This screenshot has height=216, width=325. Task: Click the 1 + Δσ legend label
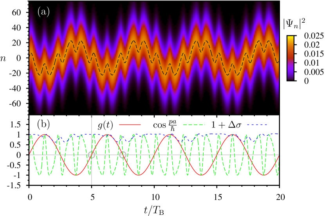(226, 125)
